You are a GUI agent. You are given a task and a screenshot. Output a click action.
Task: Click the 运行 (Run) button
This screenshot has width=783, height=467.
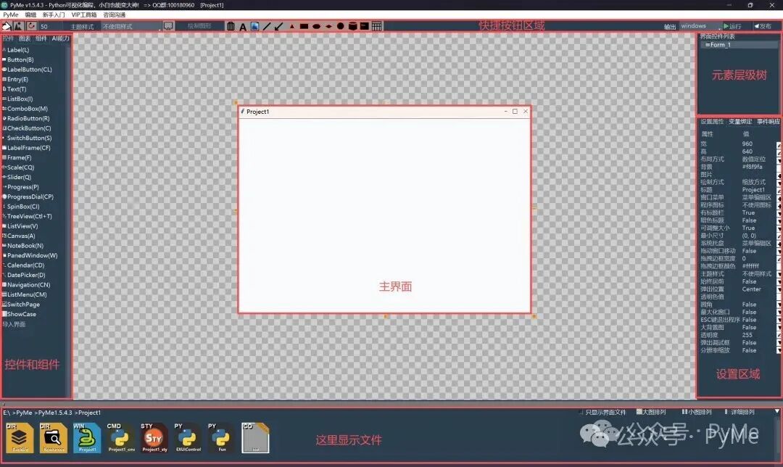coord(734,25)
